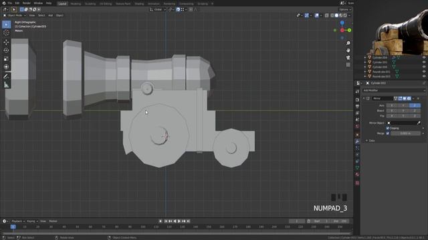
Task: Switch to the Modeling workspace tab
Action: 76,4
